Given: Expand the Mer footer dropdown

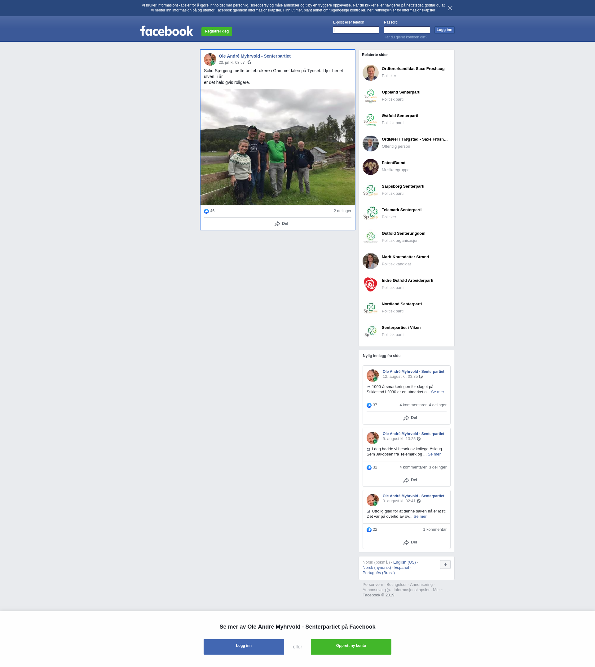Looking at the screenshot, I should click(x=438, y=590).
